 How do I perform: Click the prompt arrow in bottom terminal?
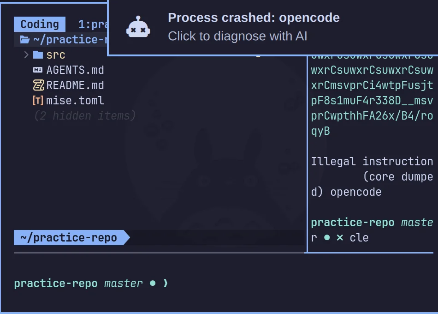166,283
